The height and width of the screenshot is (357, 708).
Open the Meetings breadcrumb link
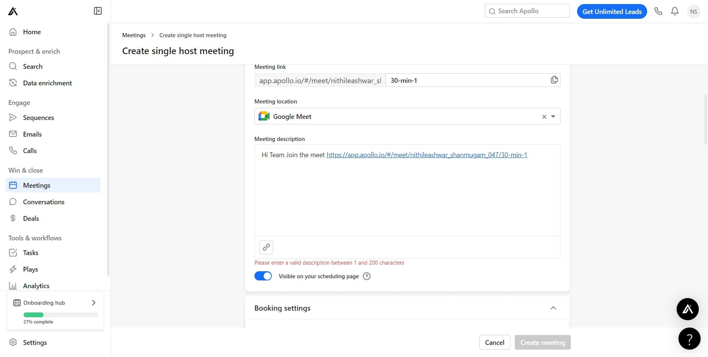tap(133, 35)
